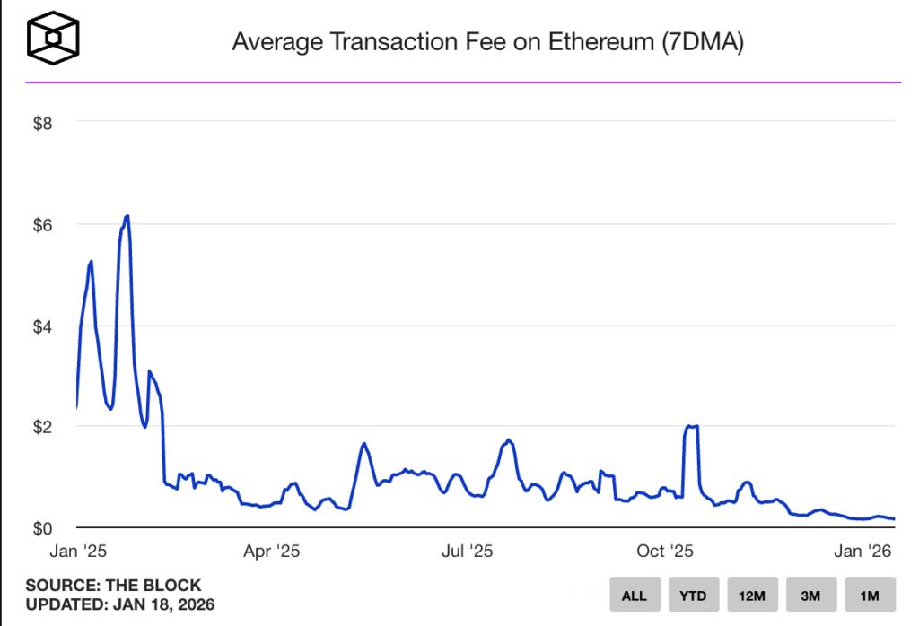Show the 12M time range
Screen dimensions: 919x626
click(x=752, y=595)
